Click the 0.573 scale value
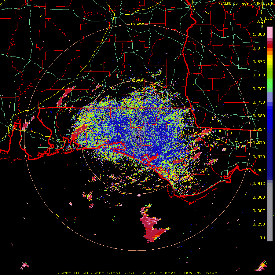This screenshot has width=275, height=275. [259, 143]
